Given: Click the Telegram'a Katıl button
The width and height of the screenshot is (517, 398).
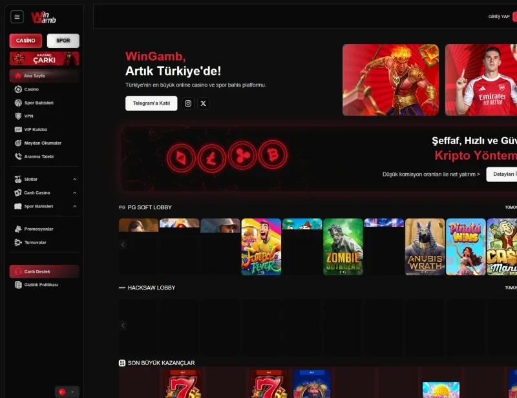Looking at the screenshot, I should (x=151, y=103).
